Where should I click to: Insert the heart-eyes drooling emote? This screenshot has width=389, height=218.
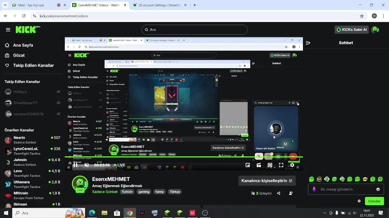[x=380, y=179]
